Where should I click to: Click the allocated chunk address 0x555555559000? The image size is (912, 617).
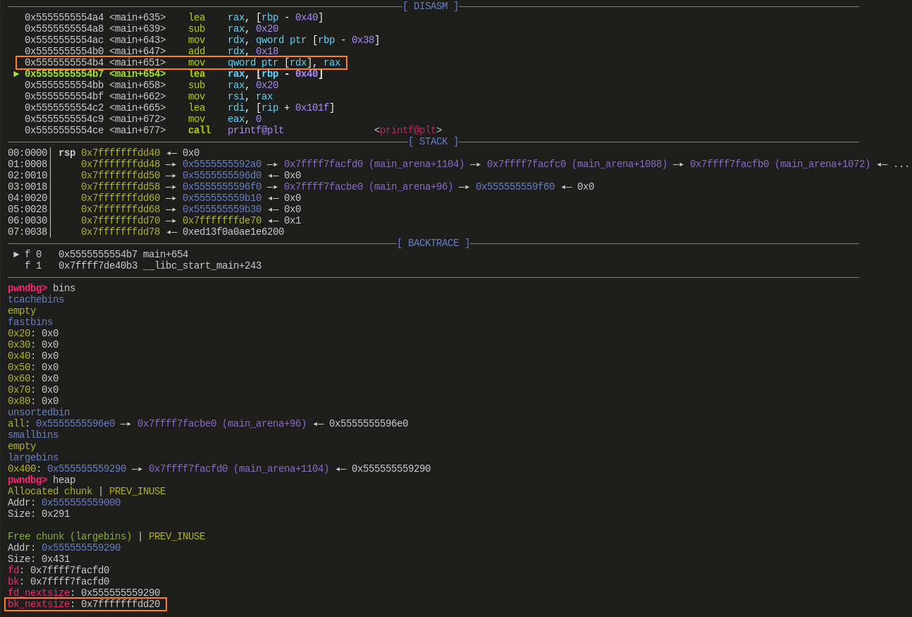tap(81, 503)
